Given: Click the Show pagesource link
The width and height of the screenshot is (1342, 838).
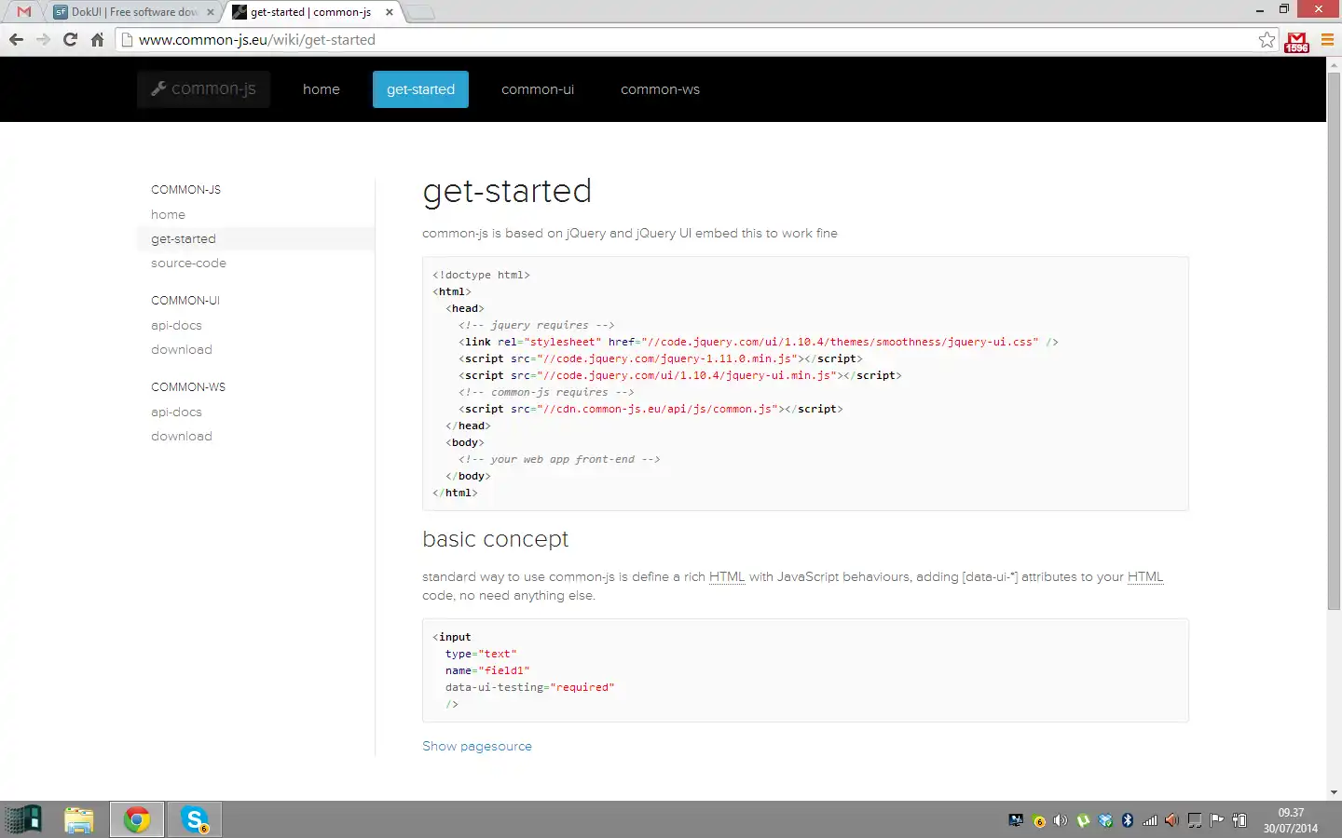Looking at the screenshot, I should (477, 747).
